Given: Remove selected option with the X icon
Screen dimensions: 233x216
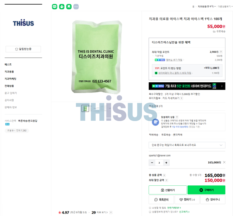Looking at the screenshot, I should pyautogui.click(x=224, y=162).
